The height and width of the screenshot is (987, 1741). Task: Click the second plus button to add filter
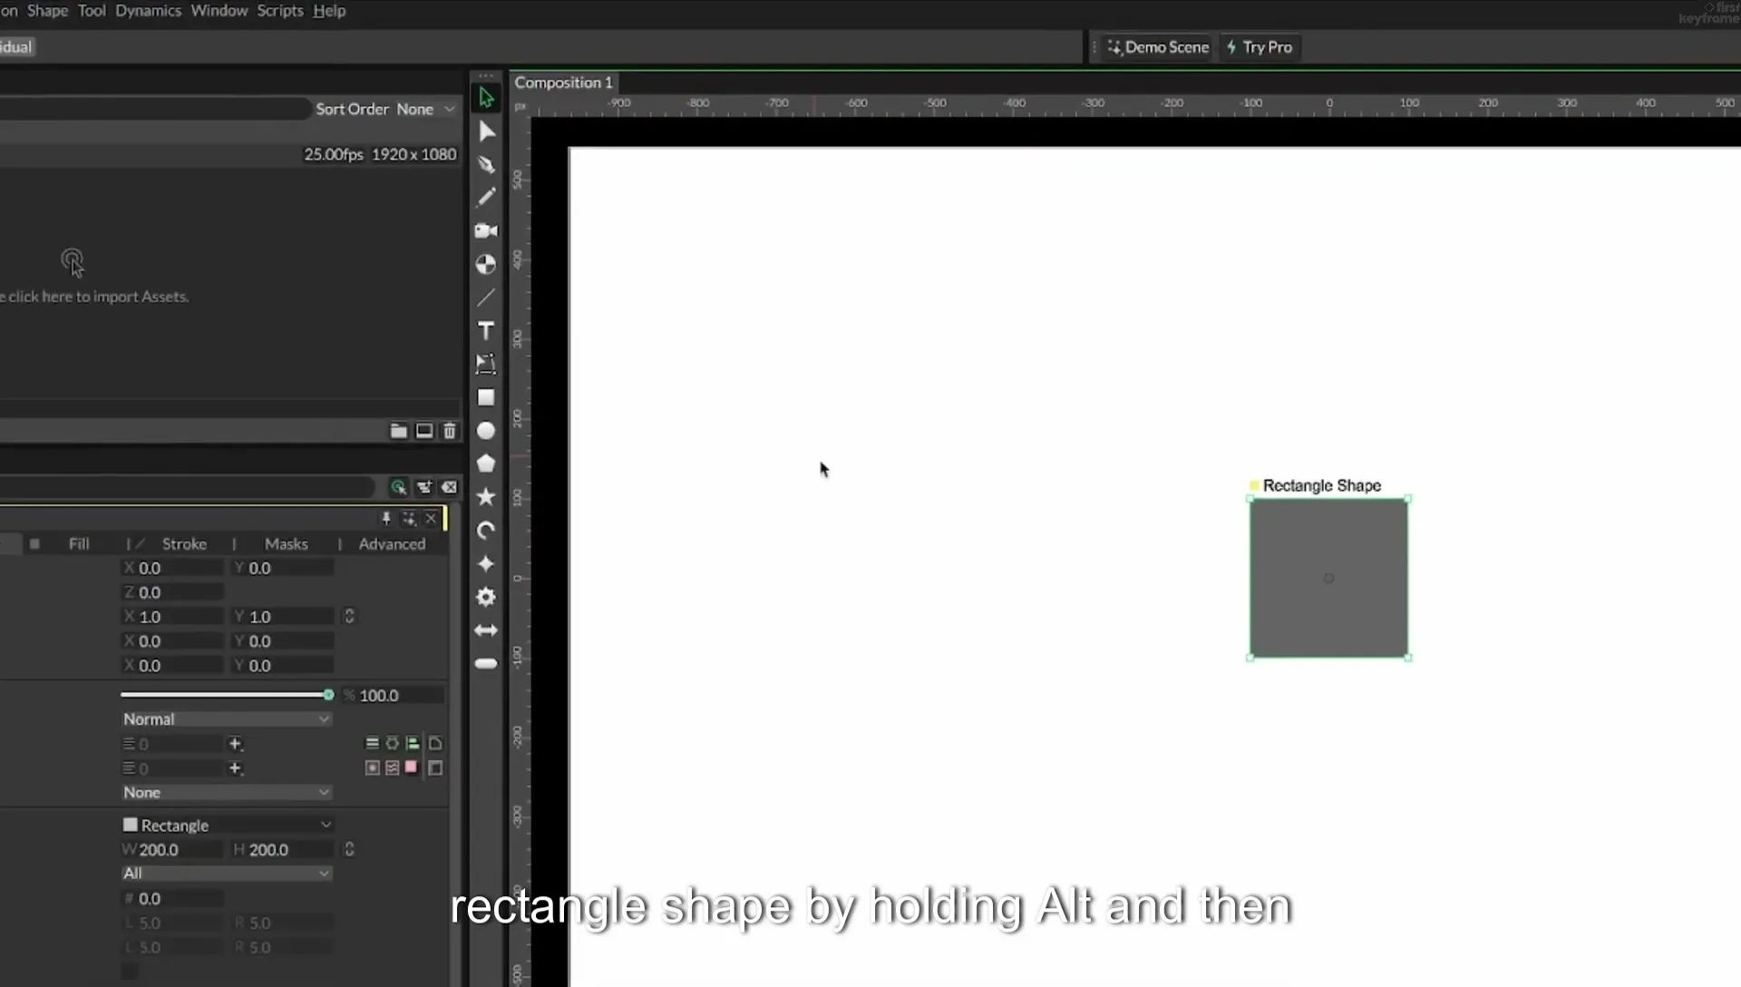(235, 768)
